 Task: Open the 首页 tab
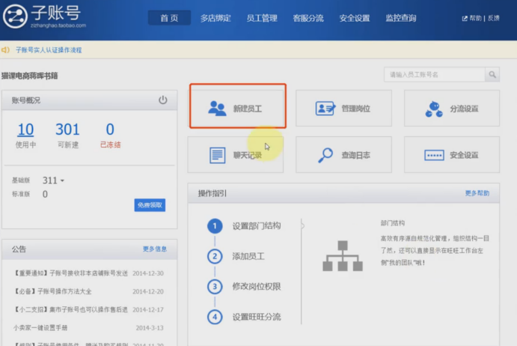pyautogui.click(x=170, y=18)
